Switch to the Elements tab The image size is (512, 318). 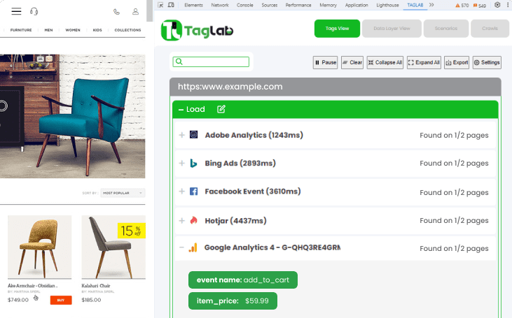(193, 5)
